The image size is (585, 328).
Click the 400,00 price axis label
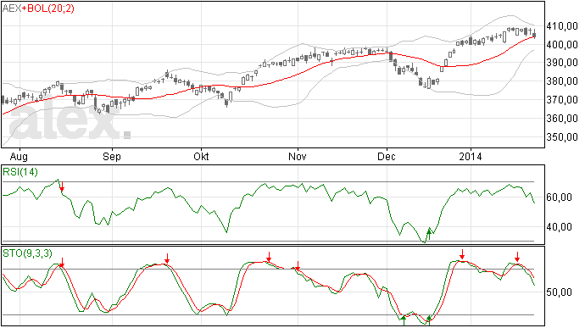[x=562, y=44]
